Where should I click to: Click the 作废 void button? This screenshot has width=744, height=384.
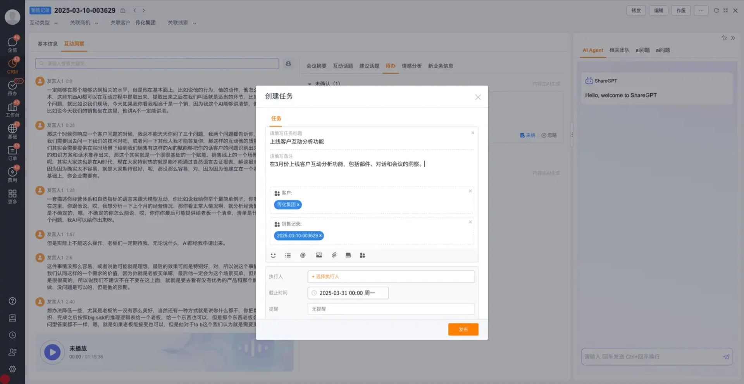[681, 10]
